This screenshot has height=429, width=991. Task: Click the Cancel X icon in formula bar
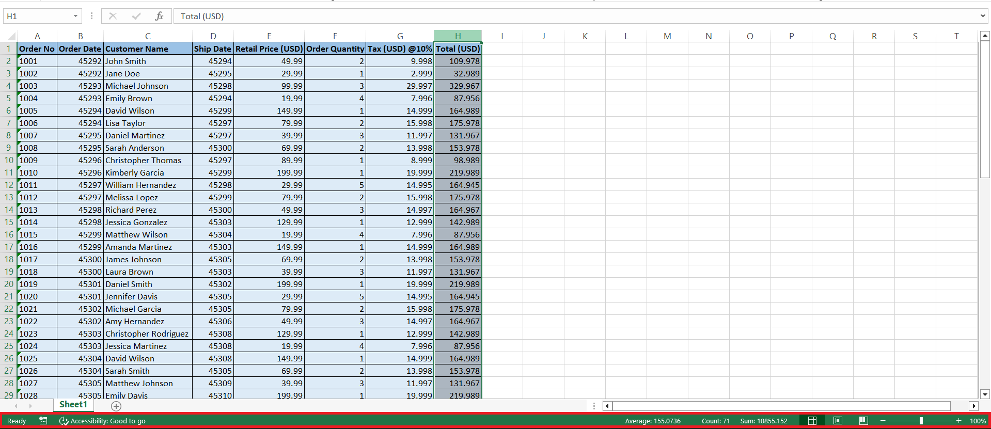click(x=113, y=16)
